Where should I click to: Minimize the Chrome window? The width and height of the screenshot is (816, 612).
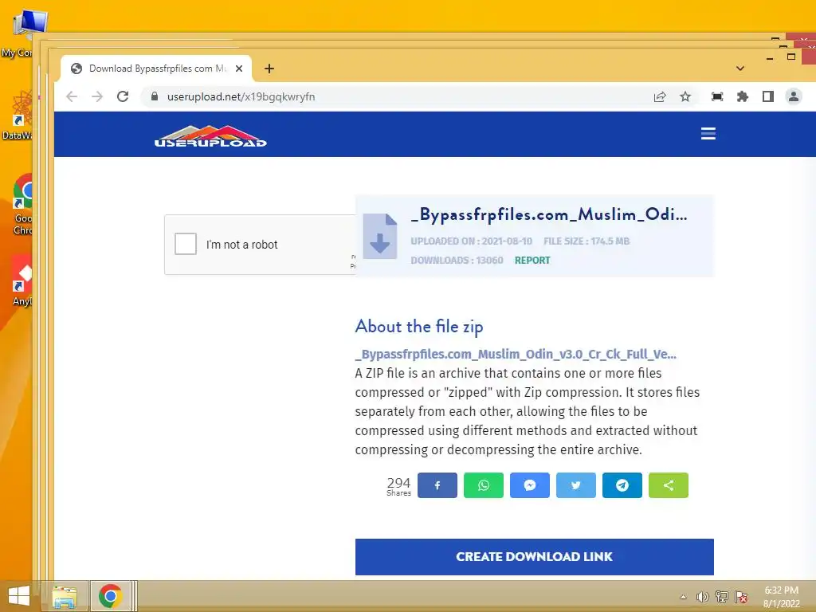[x=770, y=59]
